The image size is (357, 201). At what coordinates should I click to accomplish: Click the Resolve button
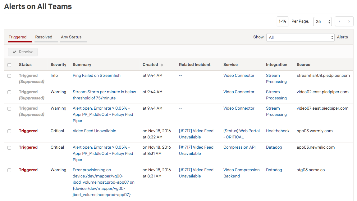23,52
